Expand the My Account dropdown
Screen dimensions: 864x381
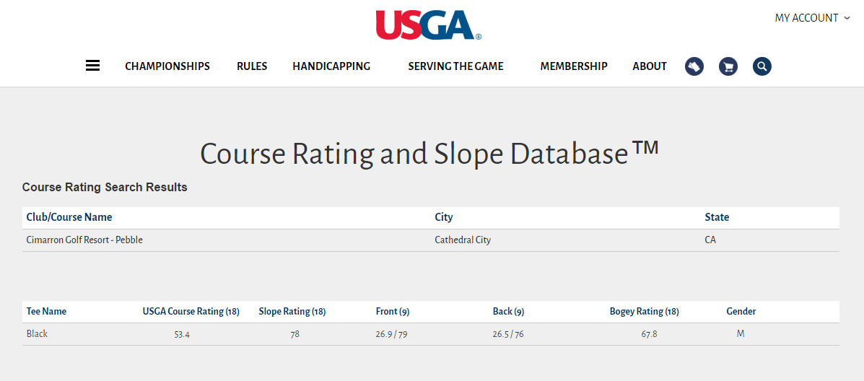tap(812, 18)
